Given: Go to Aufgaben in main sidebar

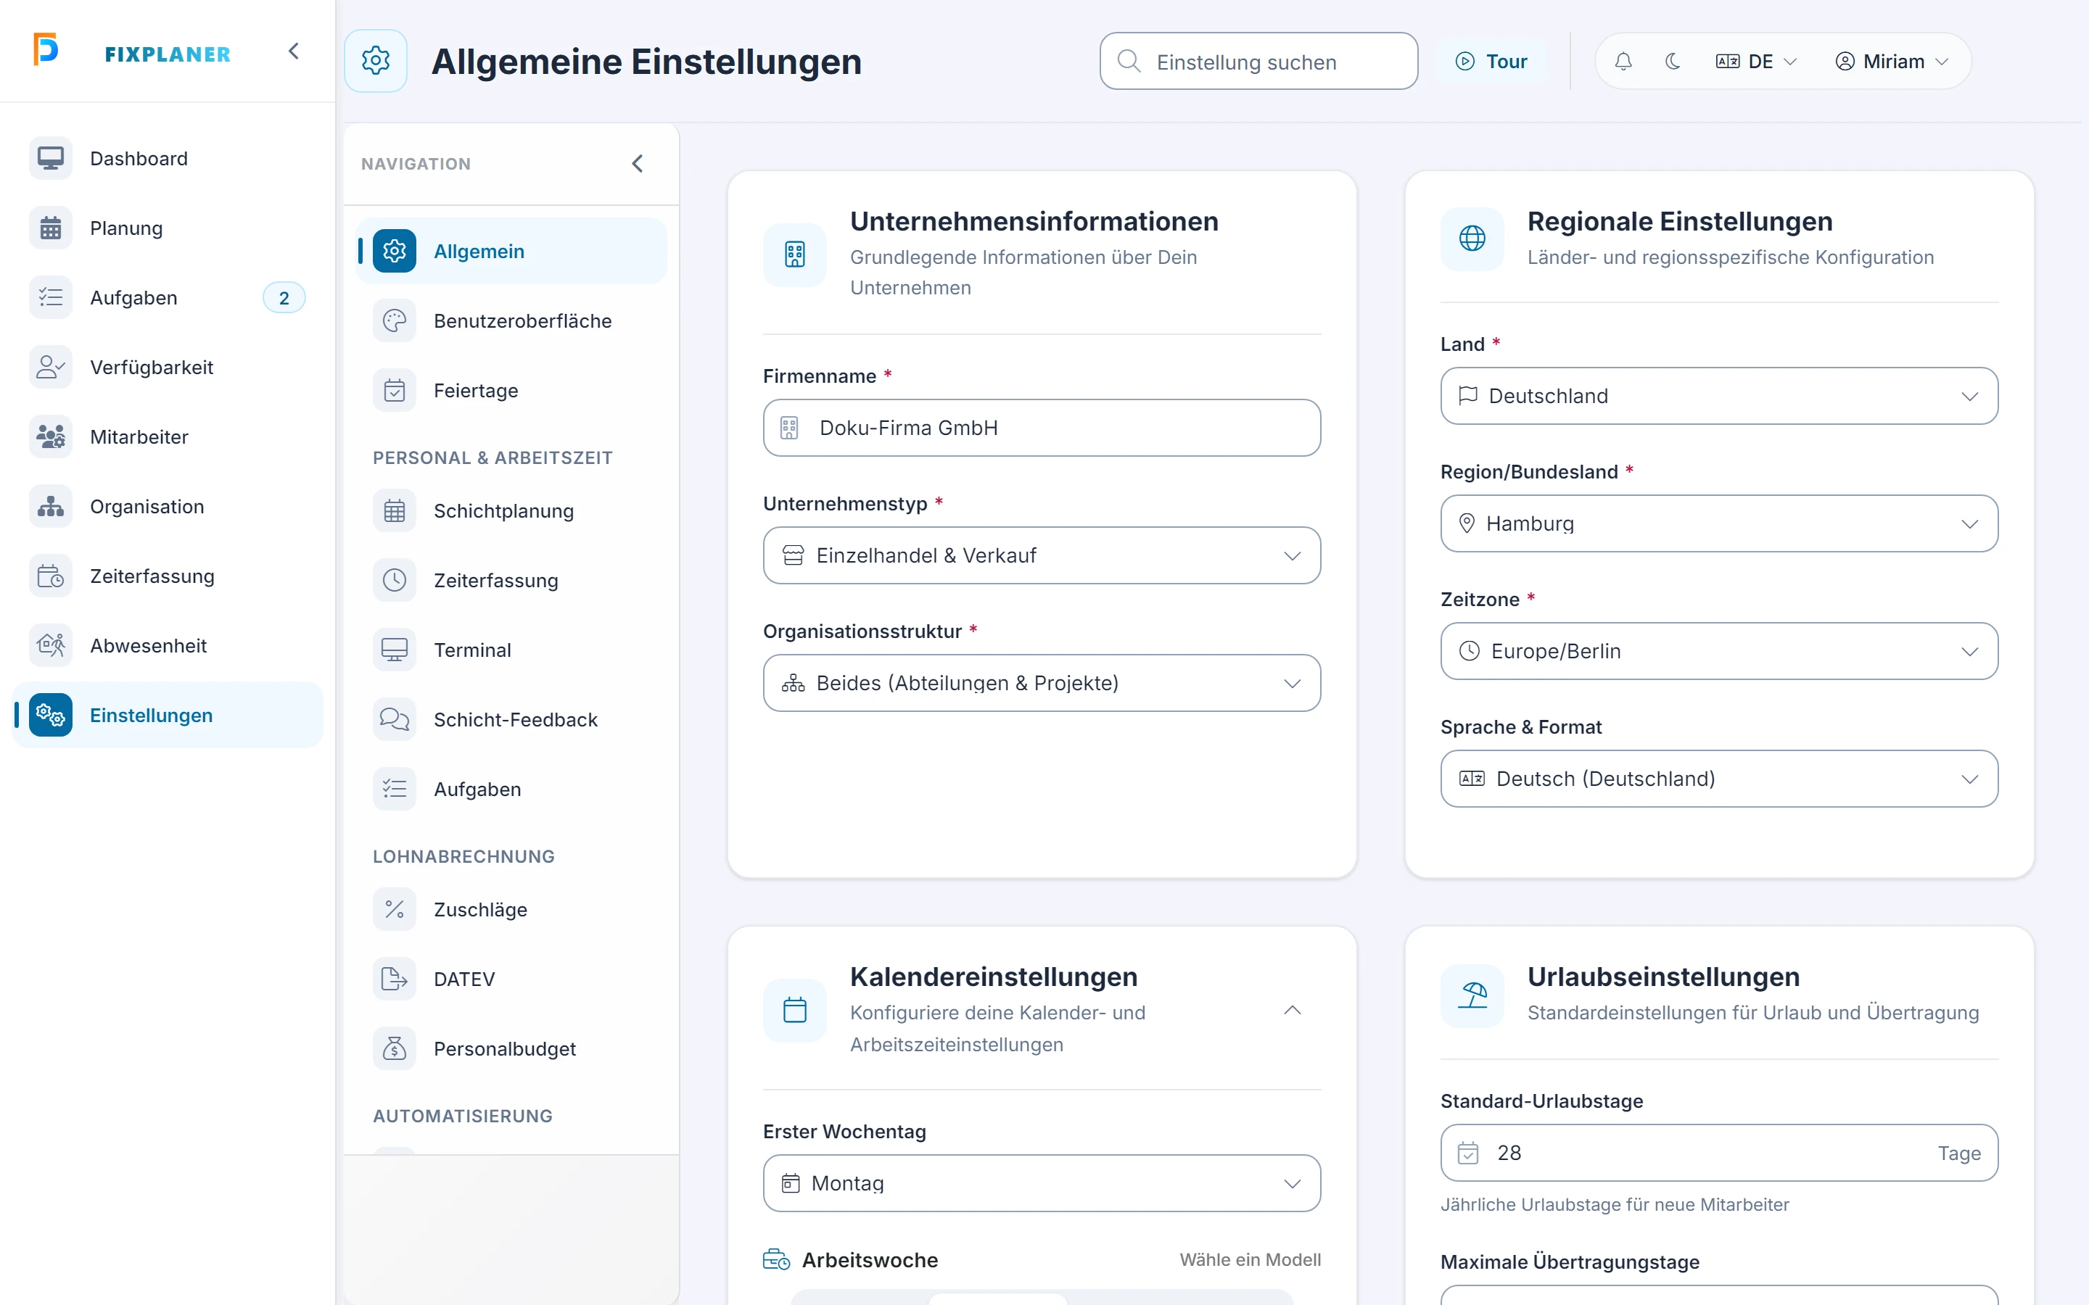Looking at the screenshot, I should tap(168, 298).
